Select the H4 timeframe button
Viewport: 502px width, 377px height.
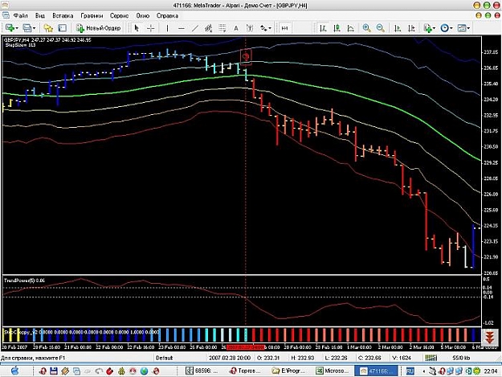(x=284, y=28)
